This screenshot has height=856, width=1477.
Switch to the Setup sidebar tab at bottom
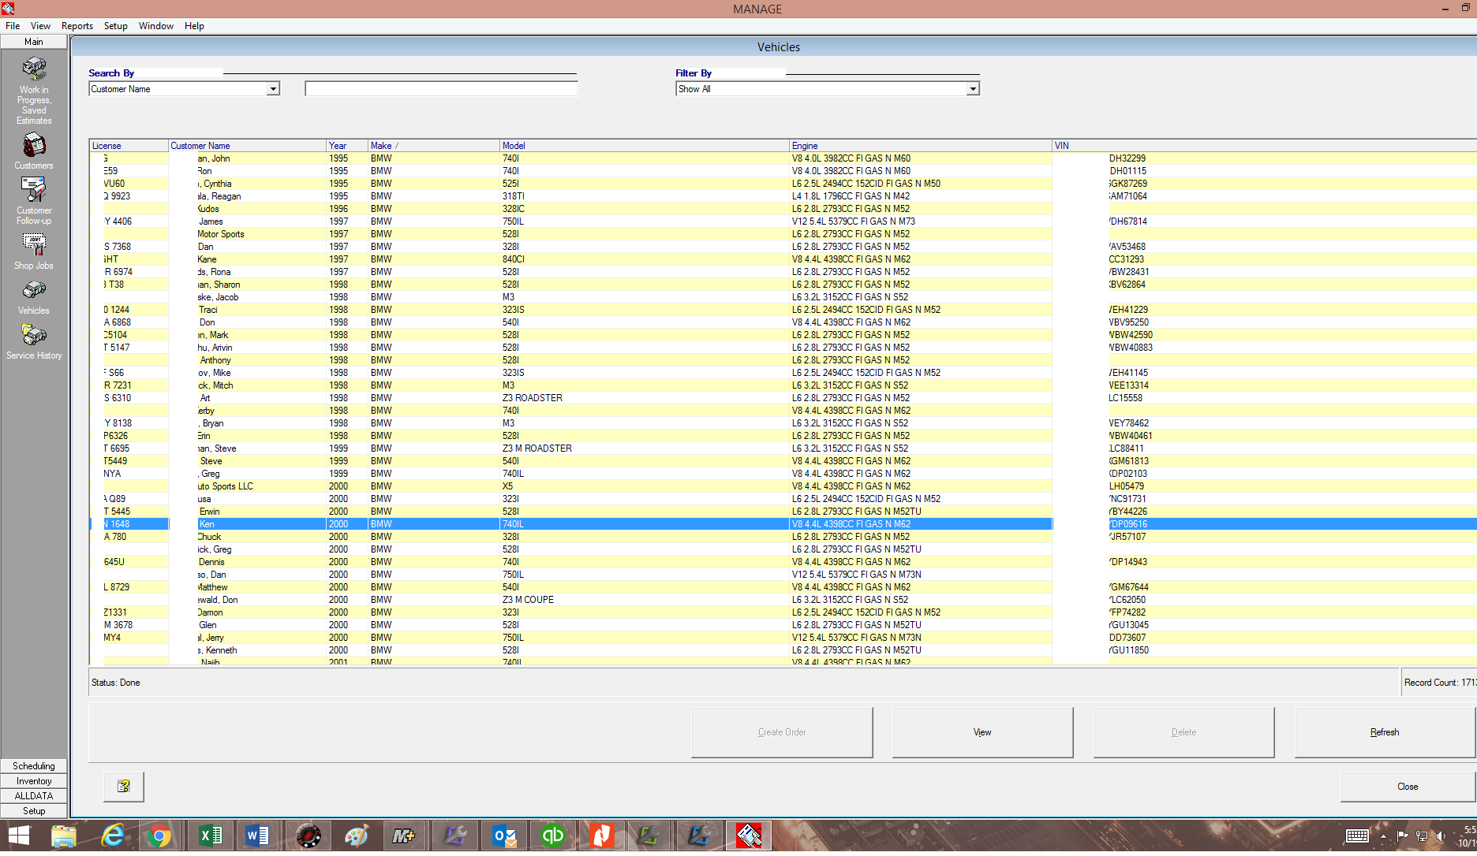tap(34, 811)
